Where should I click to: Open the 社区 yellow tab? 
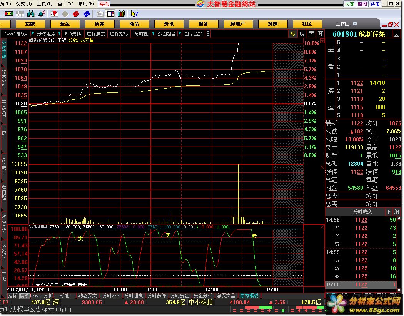pos(307,24)
